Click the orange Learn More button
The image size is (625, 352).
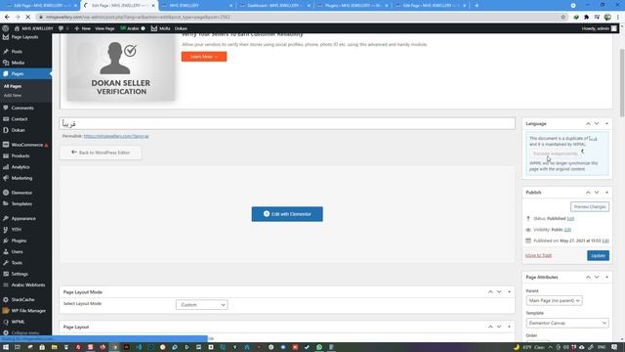(x=204, y=57)
